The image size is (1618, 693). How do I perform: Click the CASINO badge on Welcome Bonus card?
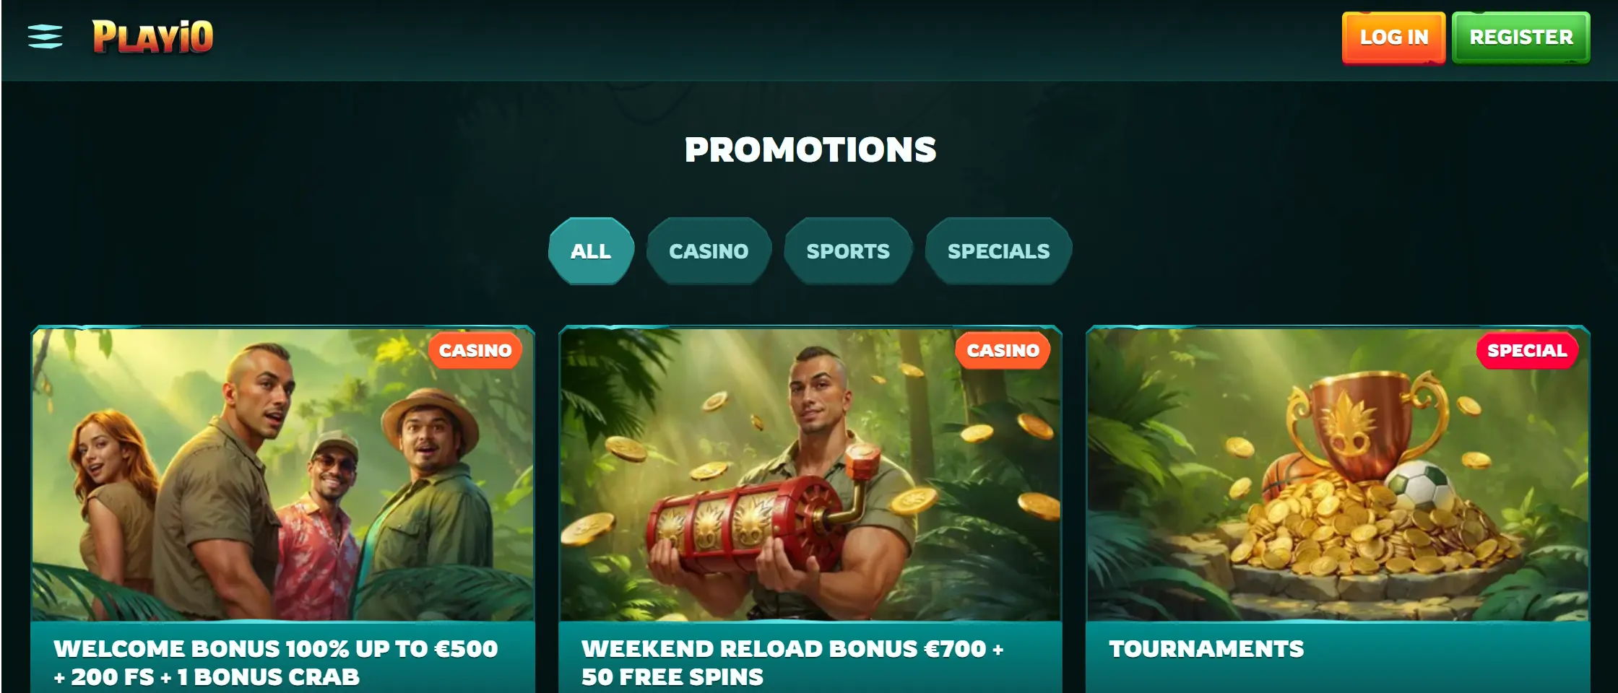(x=475, y=350)
